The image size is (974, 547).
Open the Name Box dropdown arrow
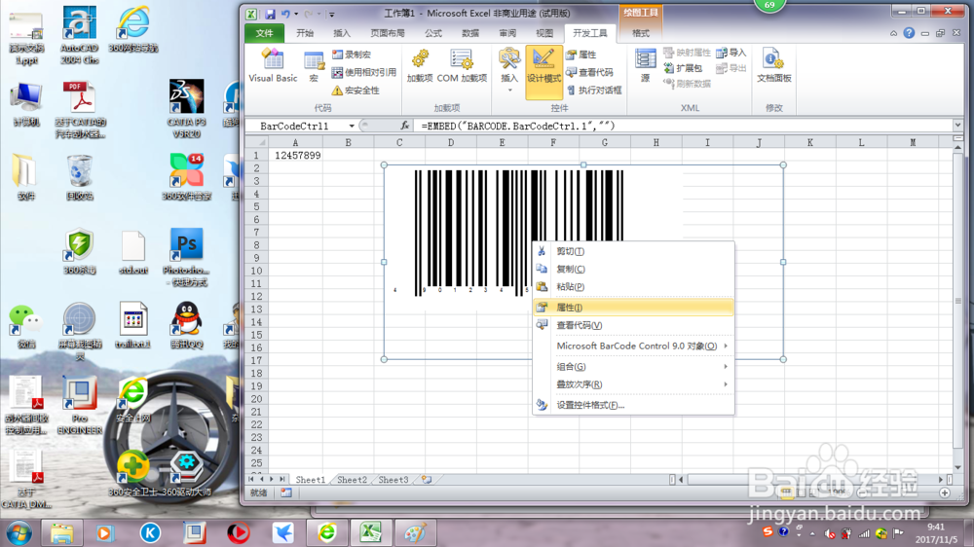click(352, 126)
